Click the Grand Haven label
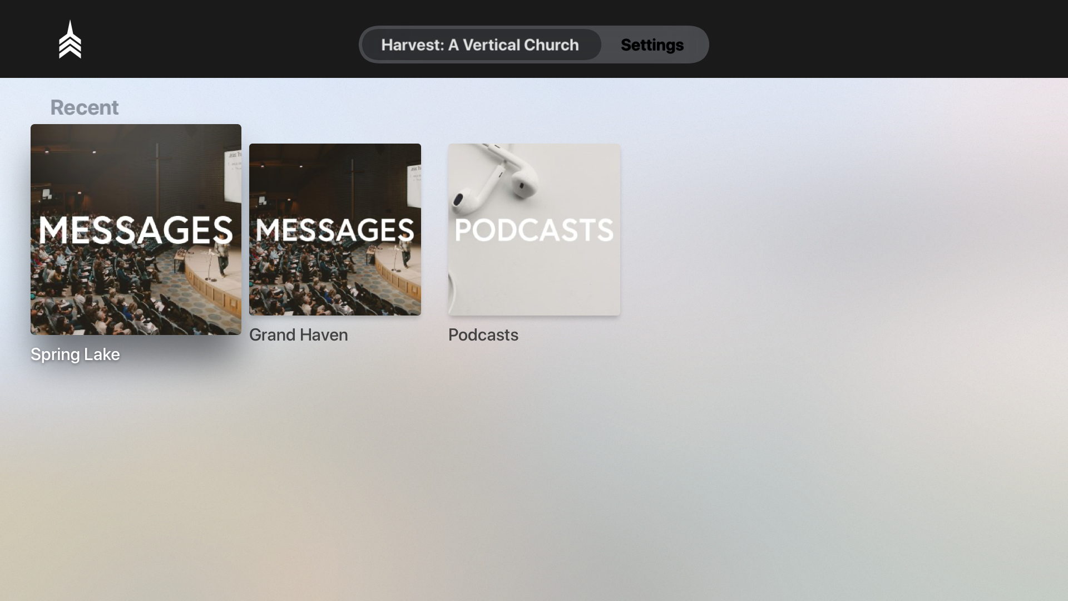Screen dimensions: 1068x601 pos(299,335)
